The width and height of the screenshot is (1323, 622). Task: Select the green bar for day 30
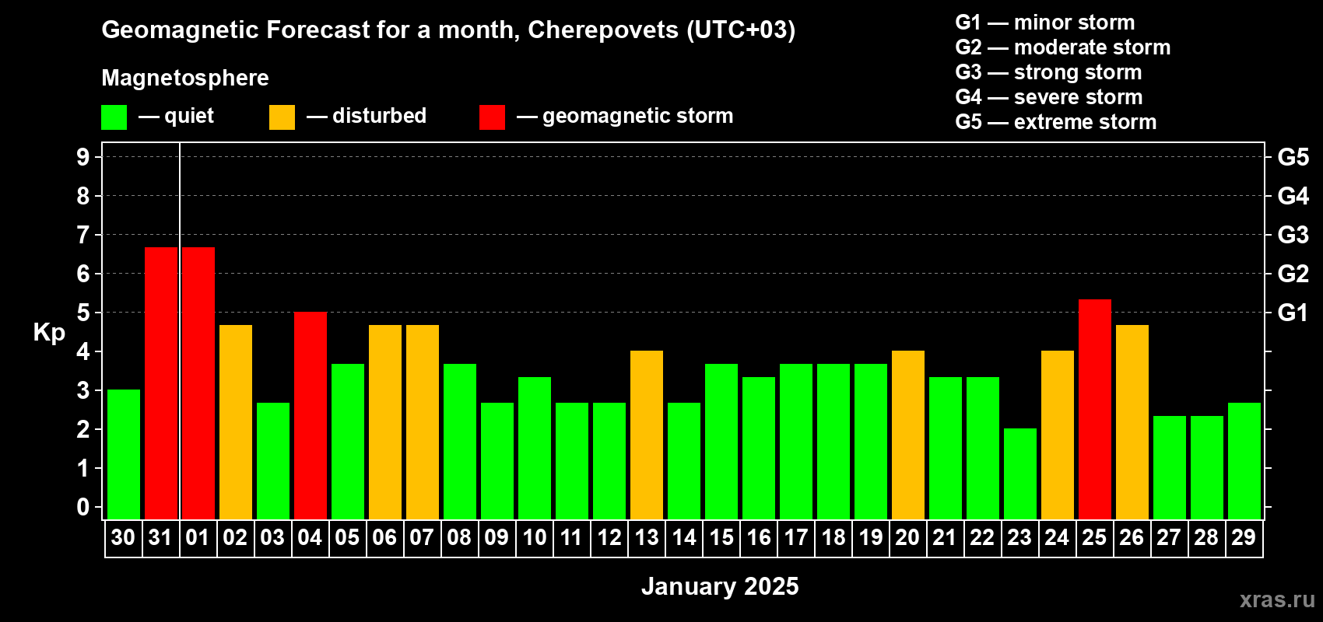pos(124,455)
